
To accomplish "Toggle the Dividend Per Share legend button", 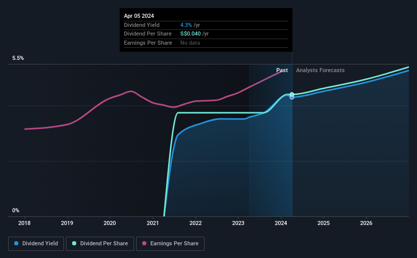I will [100, 244].
